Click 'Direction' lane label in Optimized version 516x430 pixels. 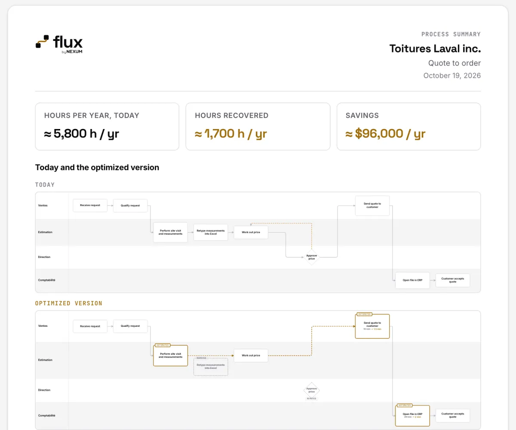44,390
